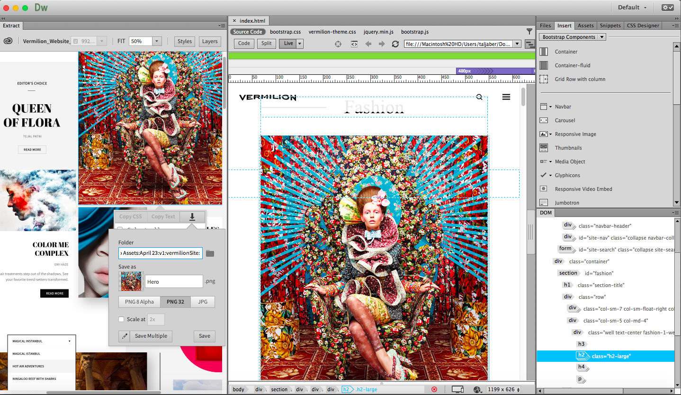Image resolution: width=681 pixels, height=395 pixels.
Task: Open the Bootstrap Components category dropdown
Action: [573, 37]
